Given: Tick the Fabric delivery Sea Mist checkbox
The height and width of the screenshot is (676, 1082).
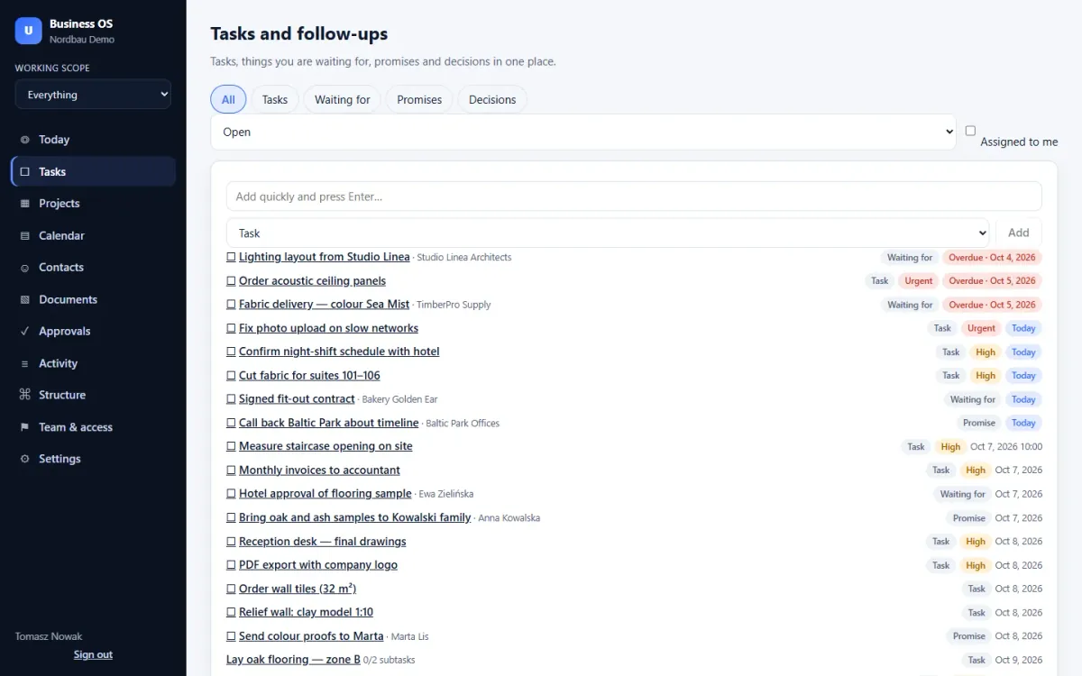Looking at the screenshot, I should [231, 305].
